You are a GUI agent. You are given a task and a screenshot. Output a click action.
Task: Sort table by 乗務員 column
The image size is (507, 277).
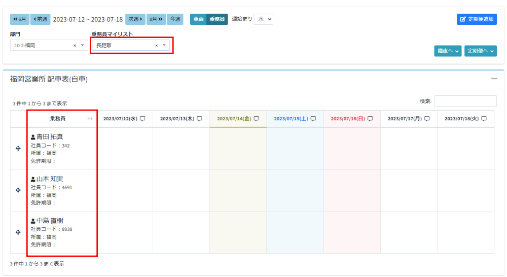click(90, 119)
